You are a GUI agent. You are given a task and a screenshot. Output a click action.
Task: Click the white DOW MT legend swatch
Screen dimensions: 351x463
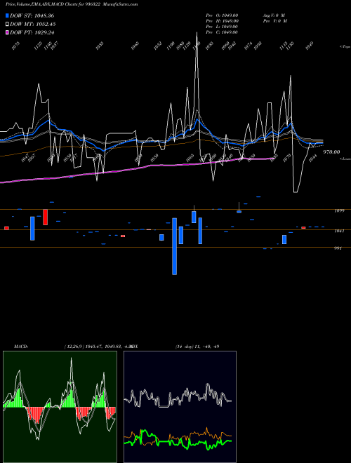[x=7, y=25]
